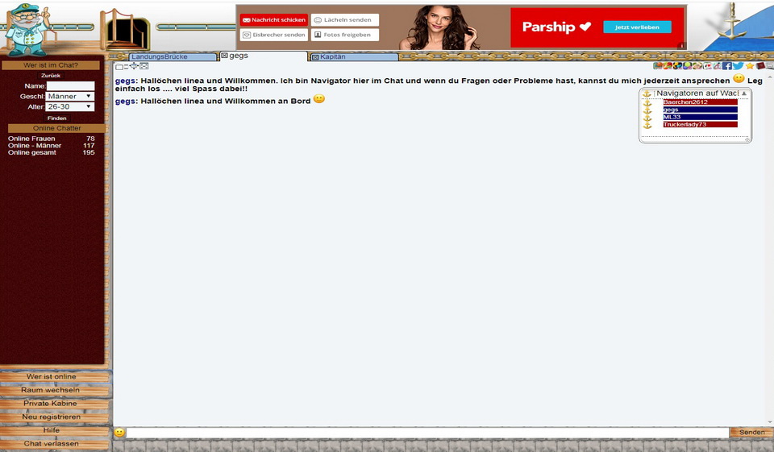Open the Raum wechseln menu item
Image resolution: width=774 pixels, height=452 pixels.
coord(52,390)
